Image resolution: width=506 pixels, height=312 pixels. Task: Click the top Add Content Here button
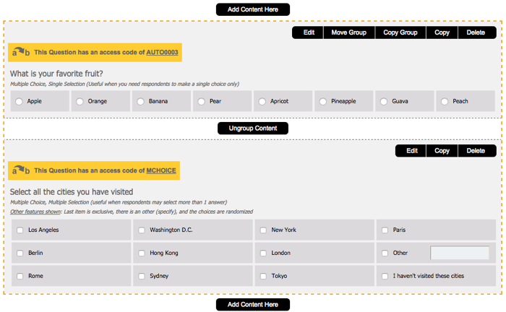tap(252, 9)
